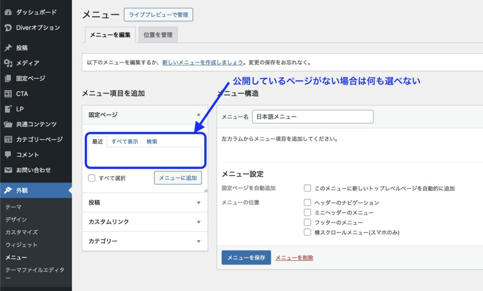Viewport: 483px width, 291px height.
Task: Click the menu name input field
Action: pyautogui.click(x=312, y=117)
